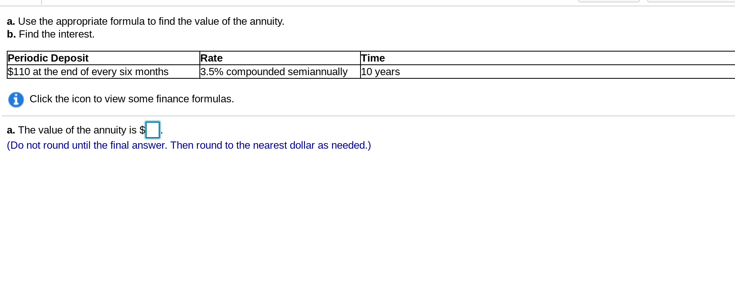Click the first partially visible top-right button

(609, 1)
